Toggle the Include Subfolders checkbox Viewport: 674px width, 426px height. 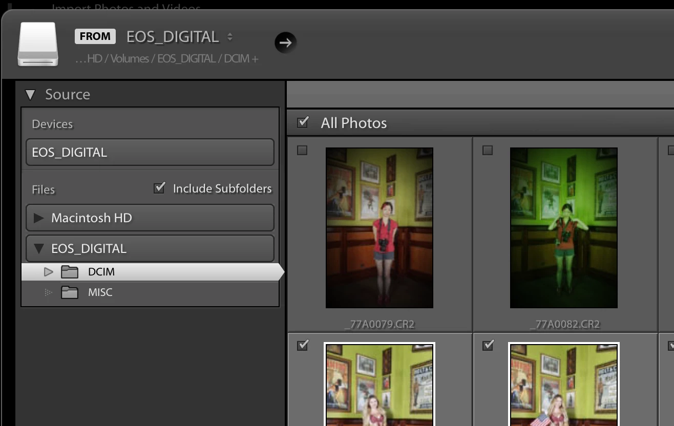pyautogui.click(x=159, y=188)
